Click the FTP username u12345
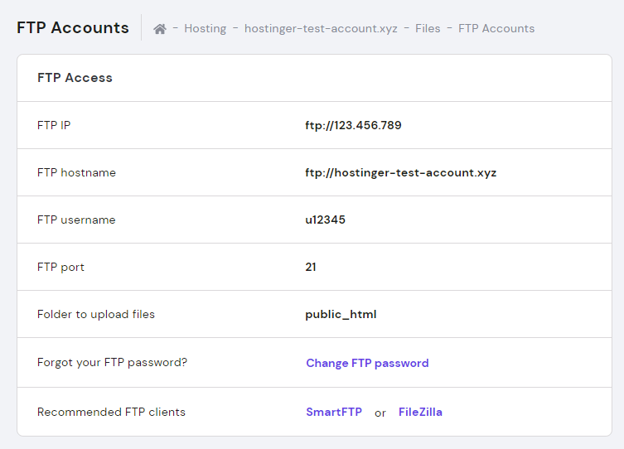 (325, 220)
